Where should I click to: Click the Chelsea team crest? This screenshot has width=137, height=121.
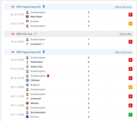tap(27, 80)
